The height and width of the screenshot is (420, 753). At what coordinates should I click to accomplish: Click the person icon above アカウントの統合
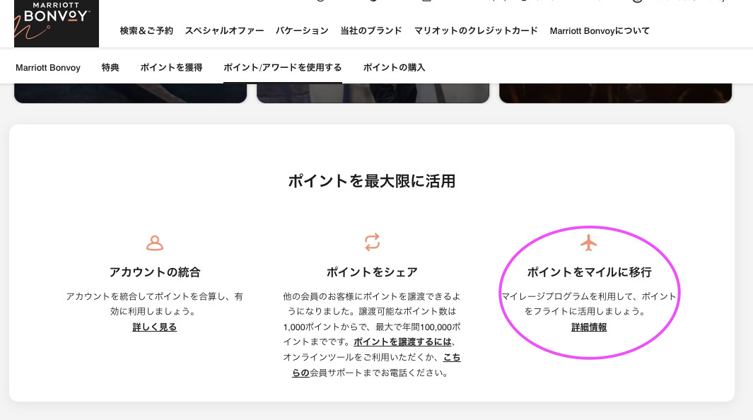pos(155,243)
